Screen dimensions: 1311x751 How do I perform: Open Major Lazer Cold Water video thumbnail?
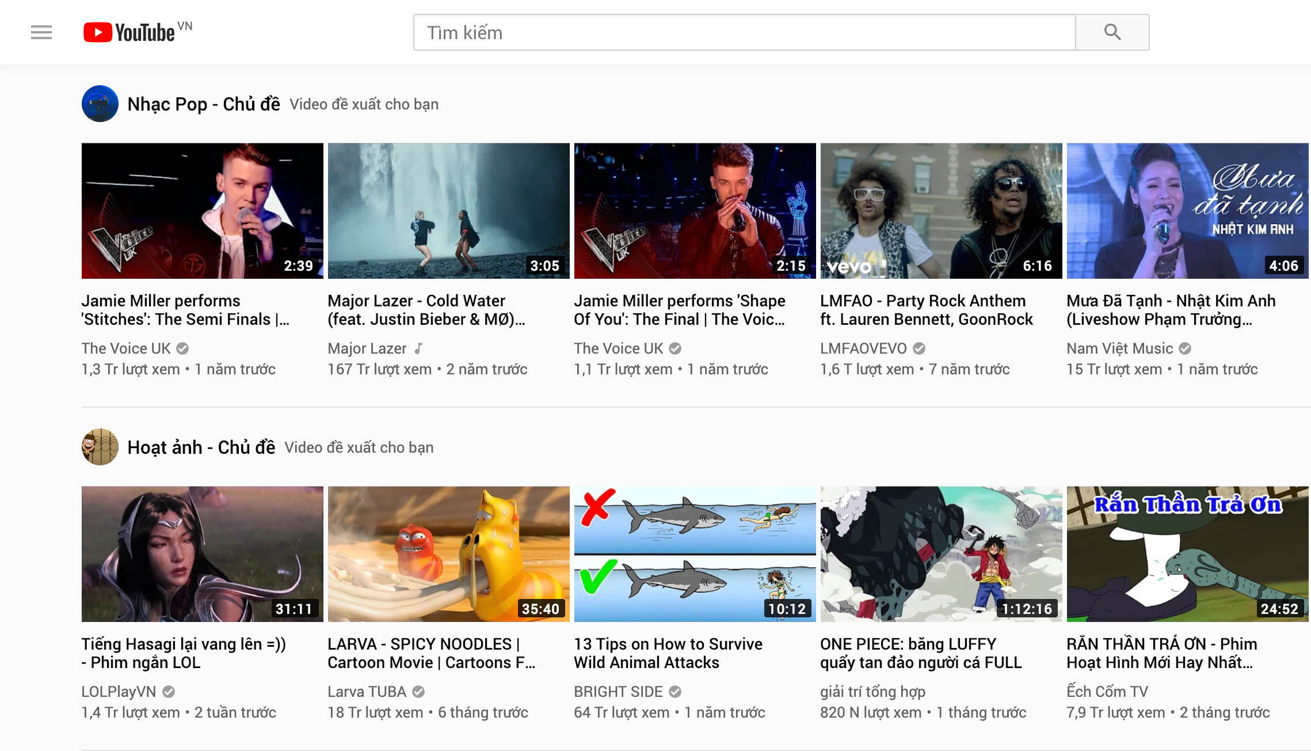point(448,211)
